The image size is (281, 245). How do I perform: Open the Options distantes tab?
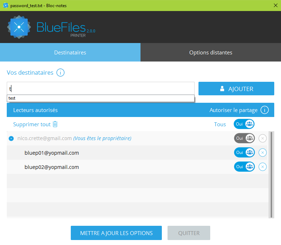click(x=211, y=52)
